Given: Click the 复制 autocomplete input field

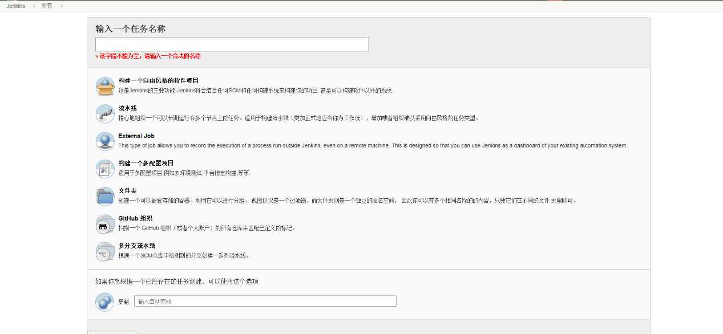Looking at the screenshot, I should [265, 301].
